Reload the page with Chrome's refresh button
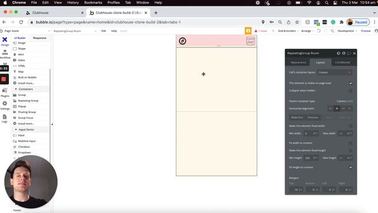378x213 pixels. [21, 22]
